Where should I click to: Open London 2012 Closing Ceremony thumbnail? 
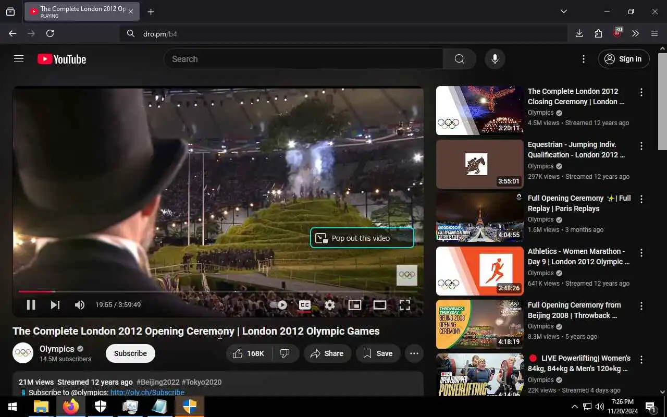(480, 111)
